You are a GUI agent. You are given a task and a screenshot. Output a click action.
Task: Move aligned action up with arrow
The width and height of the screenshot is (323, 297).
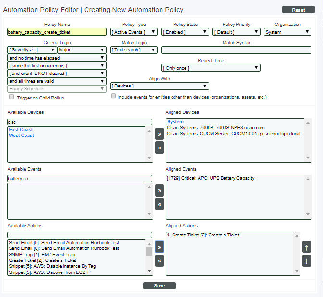coord(307,247)
